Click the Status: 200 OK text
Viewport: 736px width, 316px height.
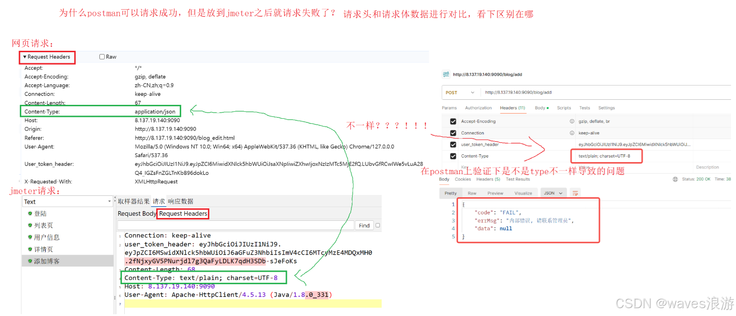click(696, 179)
